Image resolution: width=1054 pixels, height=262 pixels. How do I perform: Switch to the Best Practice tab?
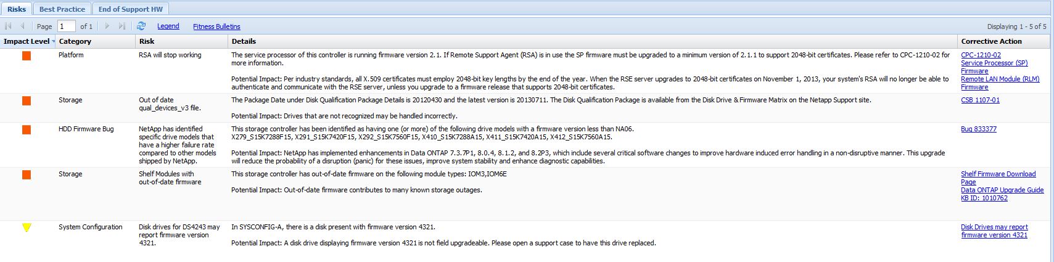click(x=62, y=9)
